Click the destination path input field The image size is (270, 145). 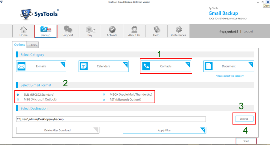[x=111, y=119]
